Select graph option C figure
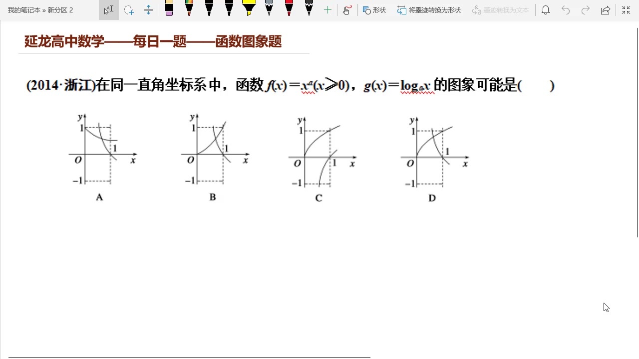Screen dimensions: 639x359 click(322, 159)
